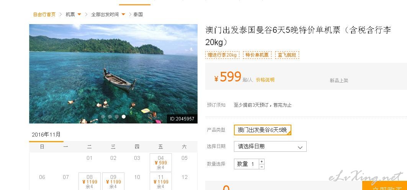The width and height of the screenshot is (407, 190).
Task: Show the third carousel image dot
Action: tap(117, 117)
